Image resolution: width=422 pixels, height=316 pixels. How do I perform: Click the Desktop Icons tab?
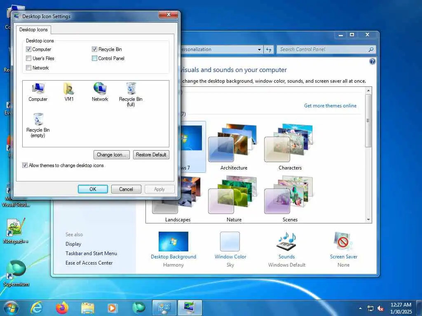pos(33,30)
